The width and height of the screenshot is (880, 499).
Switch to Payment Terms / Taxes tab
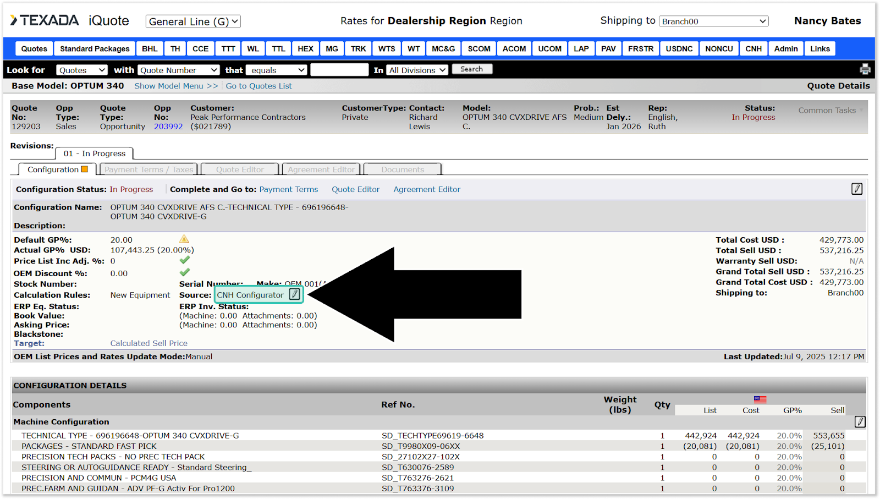(x=149, y=169)
